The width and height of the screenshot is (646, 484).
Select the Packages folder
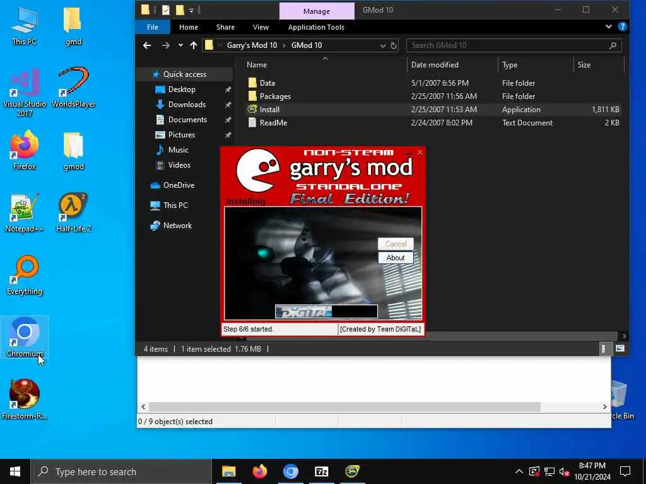click(x=275, y=96)
